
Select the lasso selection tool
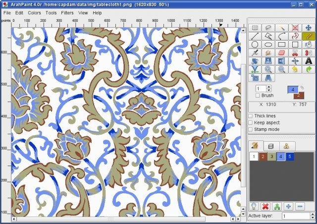click(x=268, y=28)
